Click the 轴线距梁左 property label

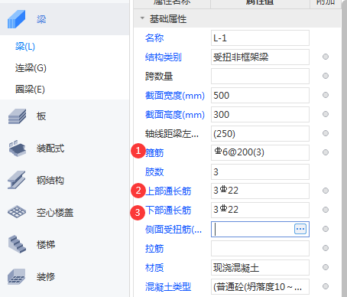click(172, 134)
